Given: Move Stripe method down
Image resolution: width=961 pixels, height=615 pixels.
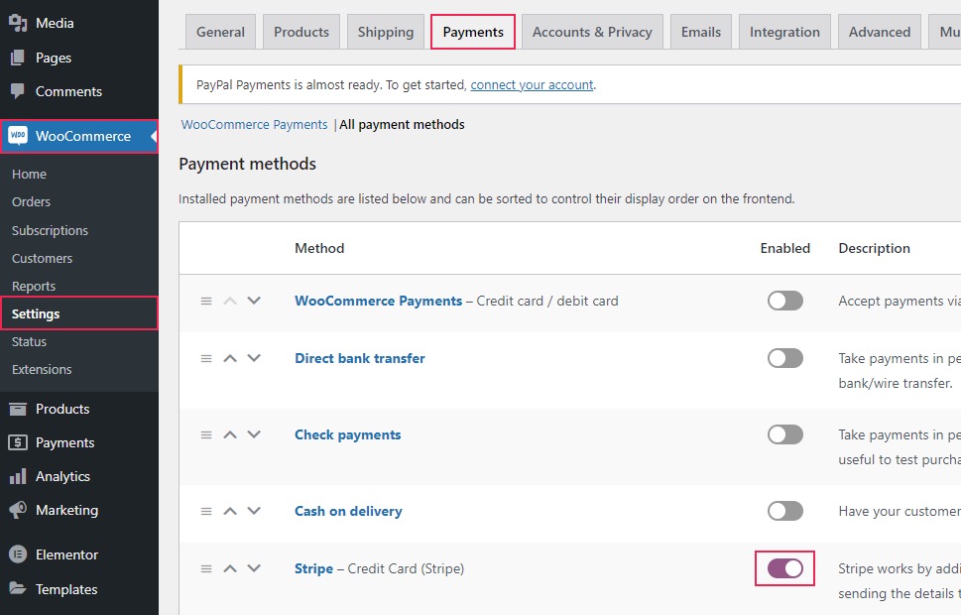Looking at the screenshot, I should tap(254, 568).
